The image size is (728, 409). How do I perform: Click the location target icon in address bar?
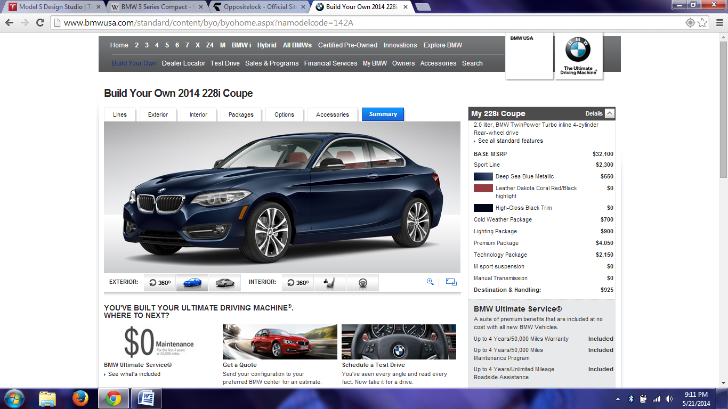point(690,22)
